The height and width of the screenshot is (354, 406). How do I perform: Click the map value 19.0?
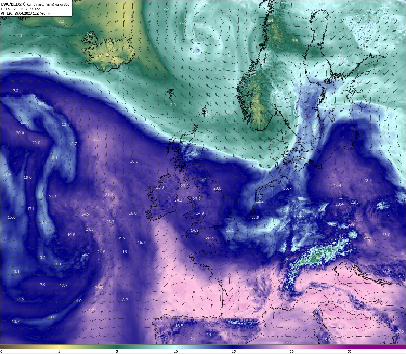coord(28,177)
